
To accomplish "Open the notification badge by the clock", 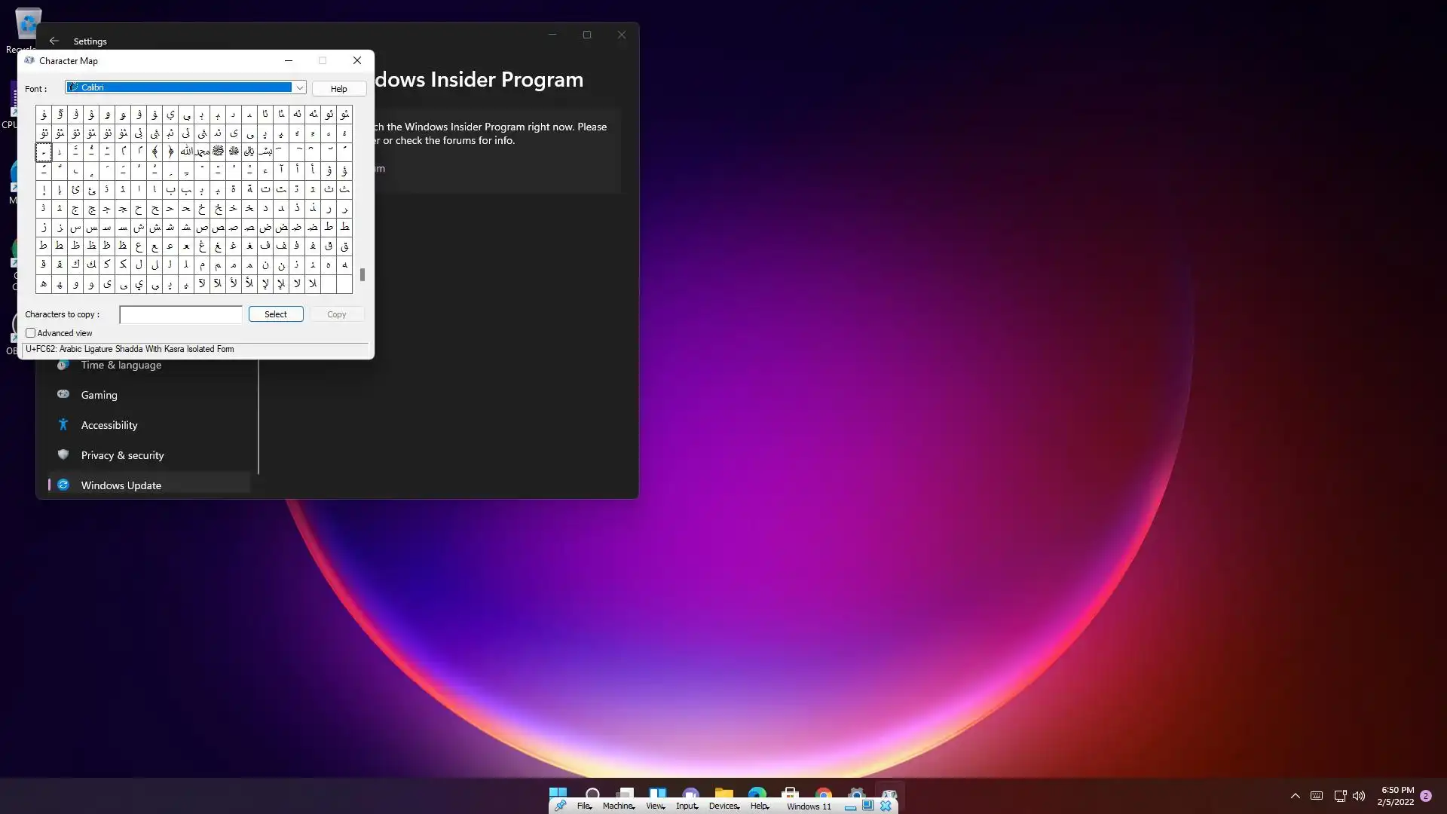I will click(x=1425, y=796).
